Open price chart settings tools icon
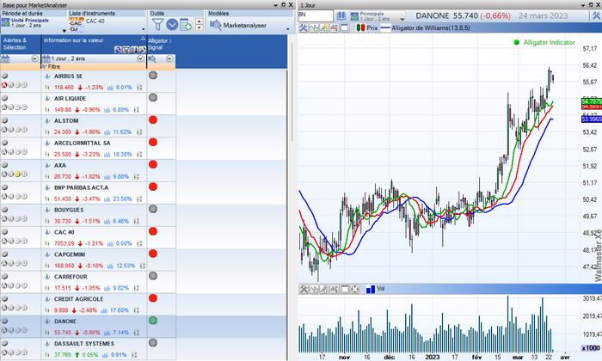 point(304,28)
